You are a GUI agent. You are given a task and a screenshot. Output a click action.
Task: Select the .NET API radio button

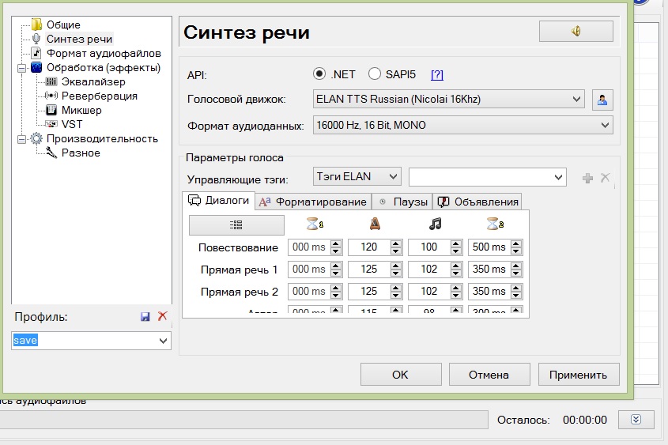pyautogui.click(x=319, y=74)
